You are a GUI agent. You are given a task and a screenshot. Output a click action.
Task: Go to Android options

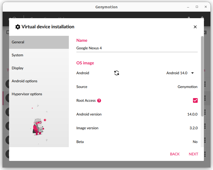pyautogui.click(x=39, y=81)
